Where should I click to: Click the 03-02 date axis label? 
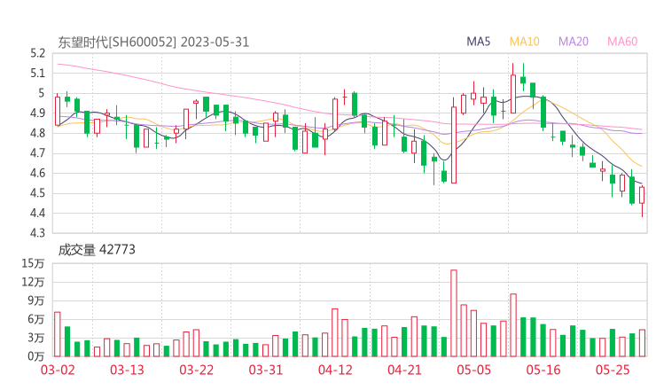[x=58, y=370]
